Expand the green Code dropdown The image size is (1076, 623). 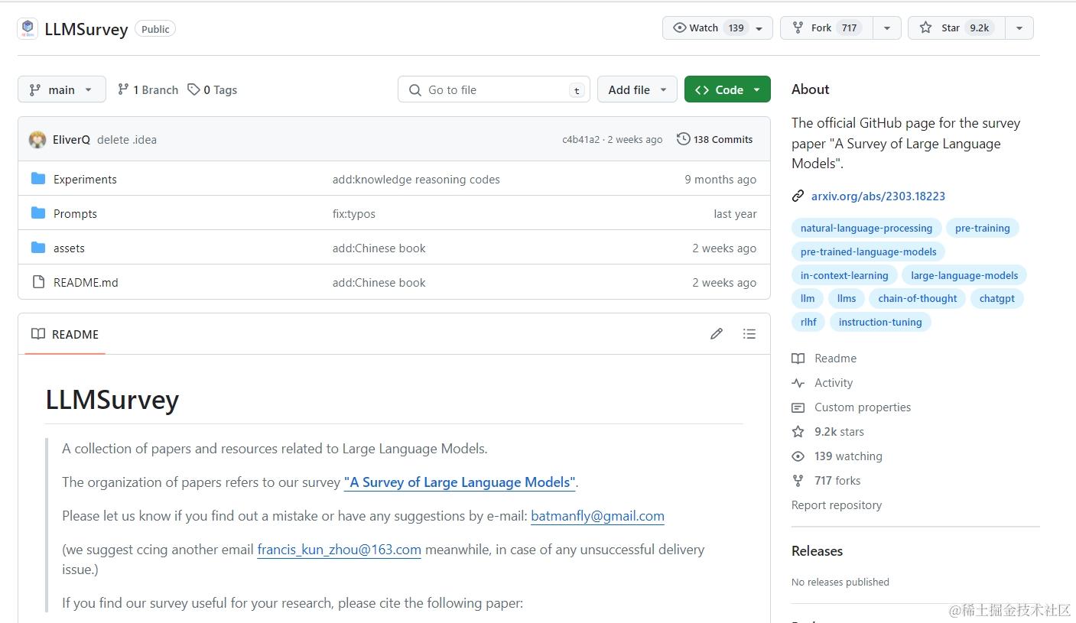pyautogui.click(x=756, y=89)
